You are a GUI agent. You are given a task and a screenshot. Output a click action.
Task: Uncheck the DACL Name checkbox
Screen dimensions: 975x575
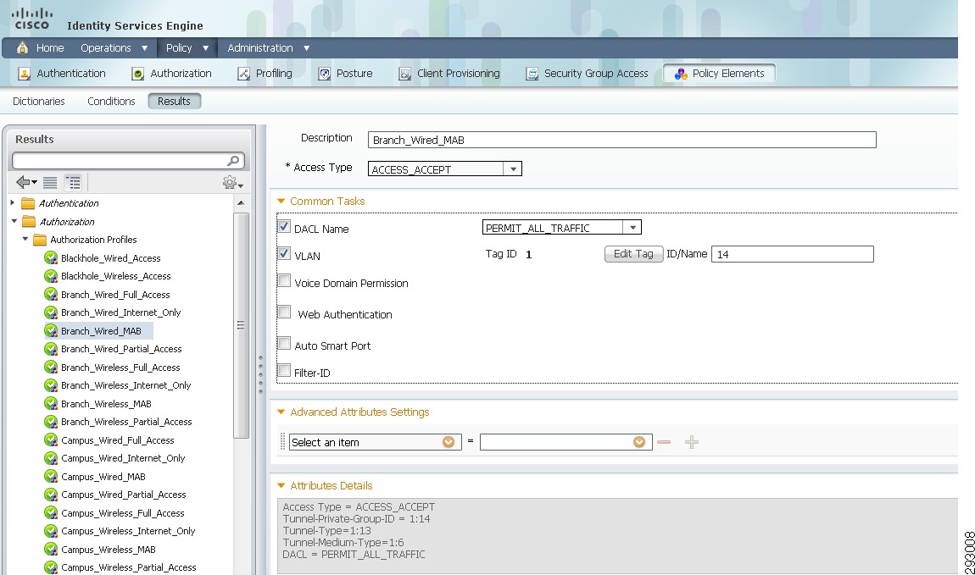coord(284,227)
